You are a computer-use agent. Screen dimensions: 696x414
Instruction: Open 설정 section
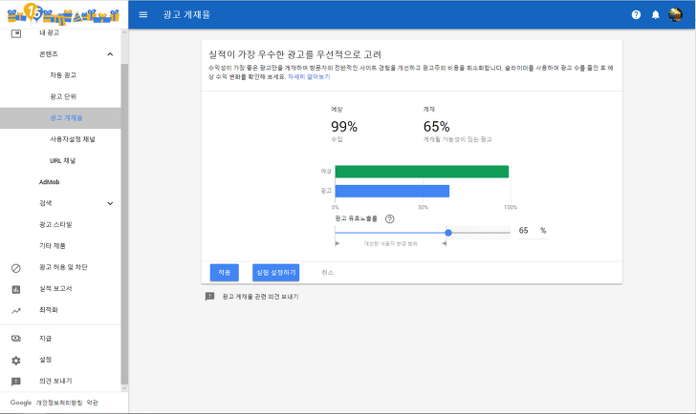(x=45, y=360)
